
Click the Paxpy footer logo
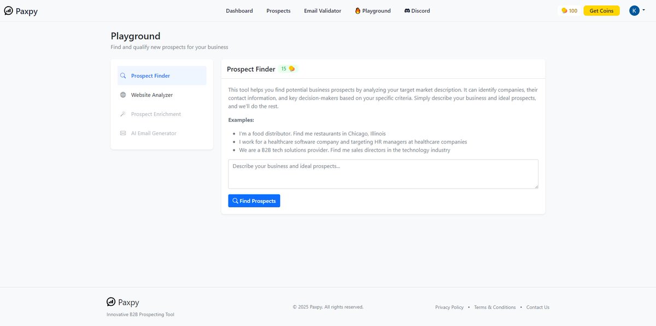pos(123,302)
